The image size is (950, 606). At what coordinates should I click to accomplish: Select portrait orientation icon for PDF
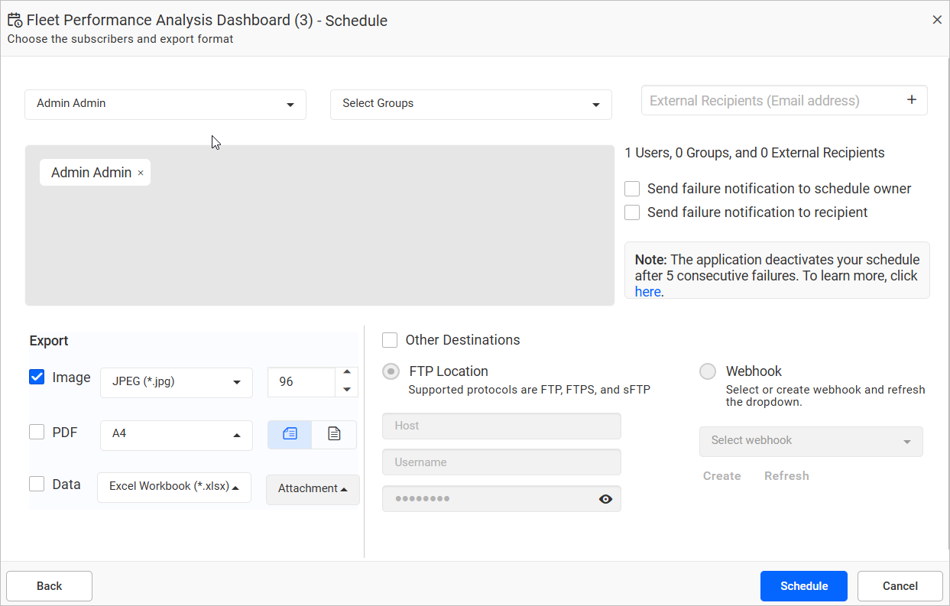(x=334, y=434)
